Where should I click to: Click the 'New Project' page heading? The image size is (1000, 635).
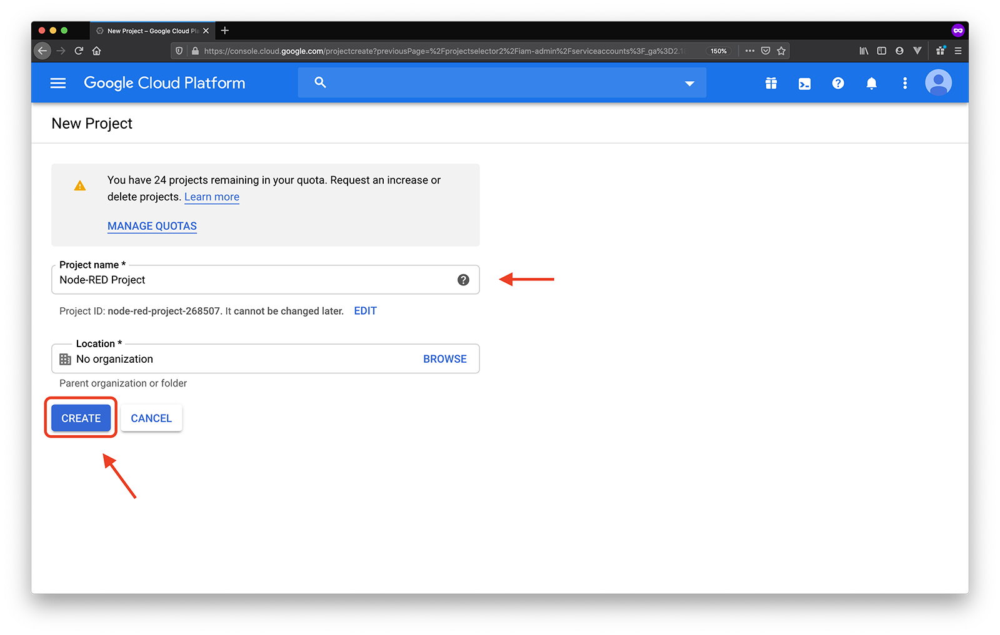92,124
